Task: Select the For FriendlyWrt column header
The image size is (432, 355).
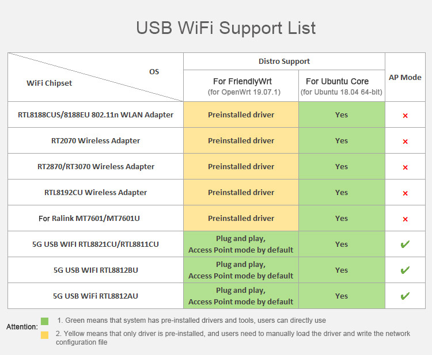Action: click(241, 86)
